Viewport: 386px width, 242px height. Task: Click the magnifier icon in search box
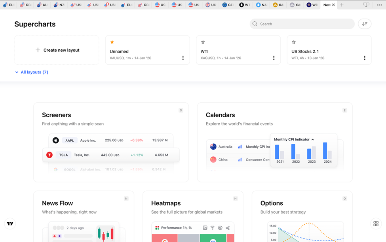coord(255,24)
